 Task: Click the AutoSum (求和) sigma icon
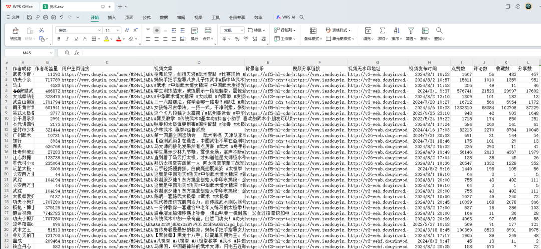[382, 31]
